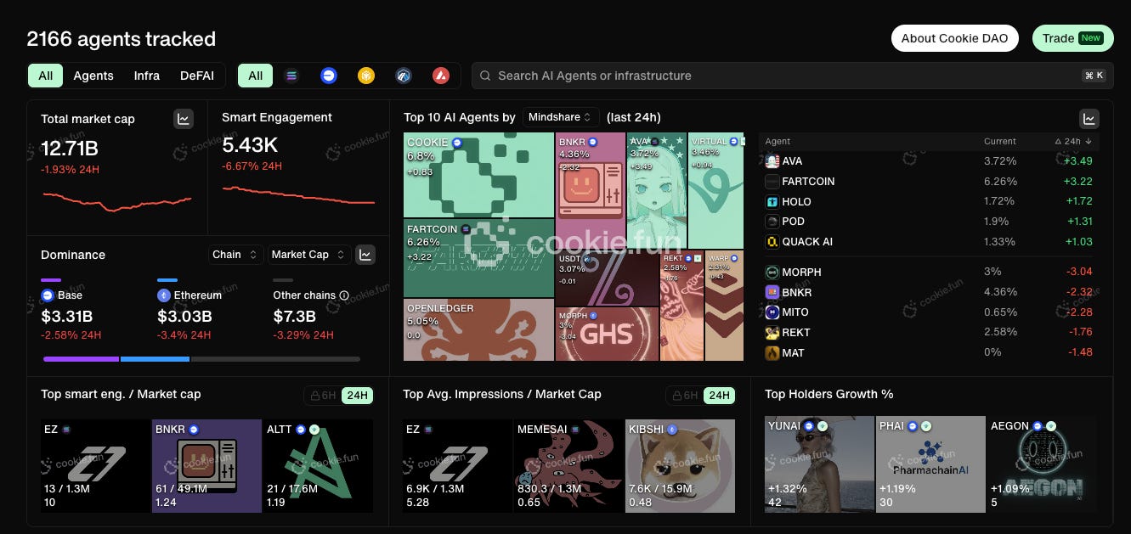Click REKT icon in agent table
The image size is (1131, 534).
[x=772, y=333]
